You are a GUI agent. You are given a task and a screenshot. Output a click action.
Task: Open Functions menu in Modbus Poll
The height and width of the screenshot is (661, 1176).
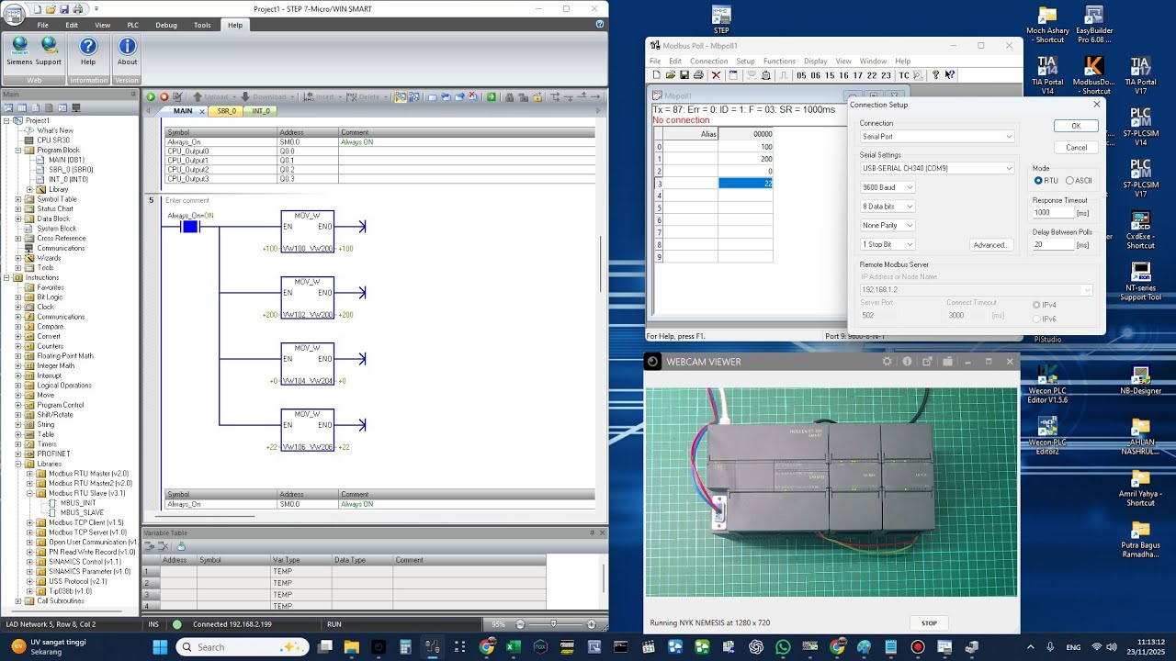[x=779, y=62]
